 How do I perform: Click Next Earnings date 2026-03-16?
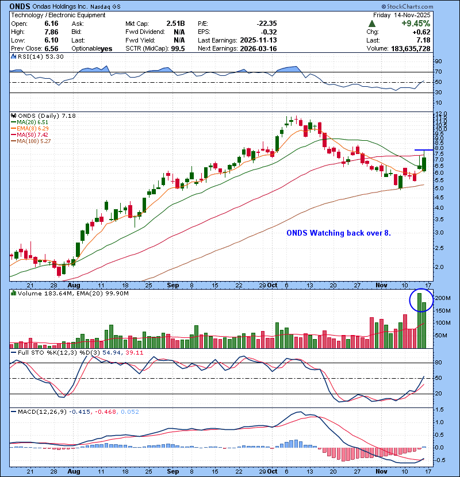pyautogui.click(x=259, y=49)
